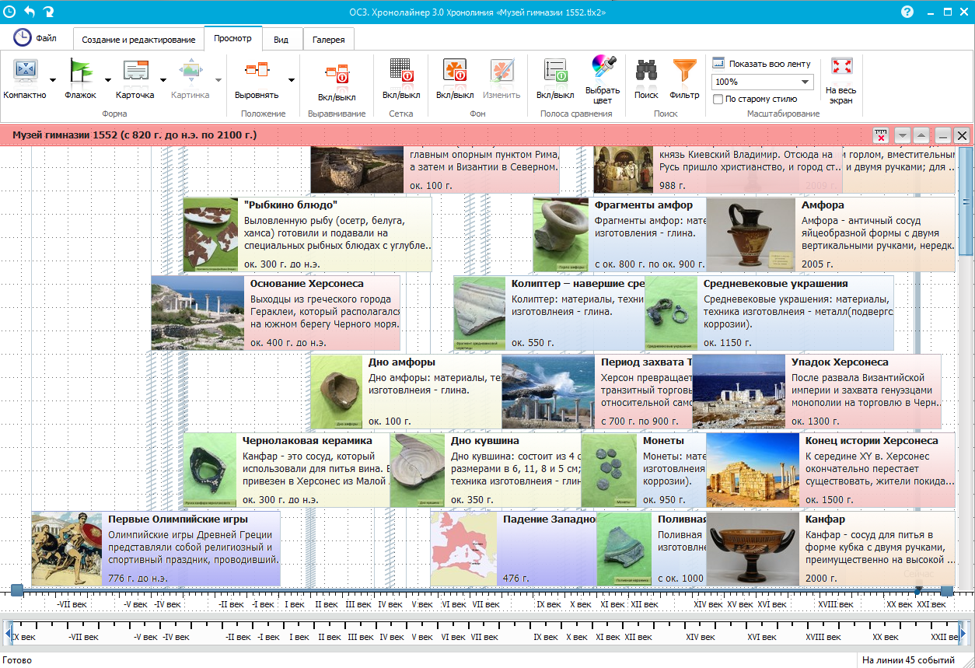Screen dimensions: 975x668
Task: Click the left timeline range handle
Action: (16, 591)
